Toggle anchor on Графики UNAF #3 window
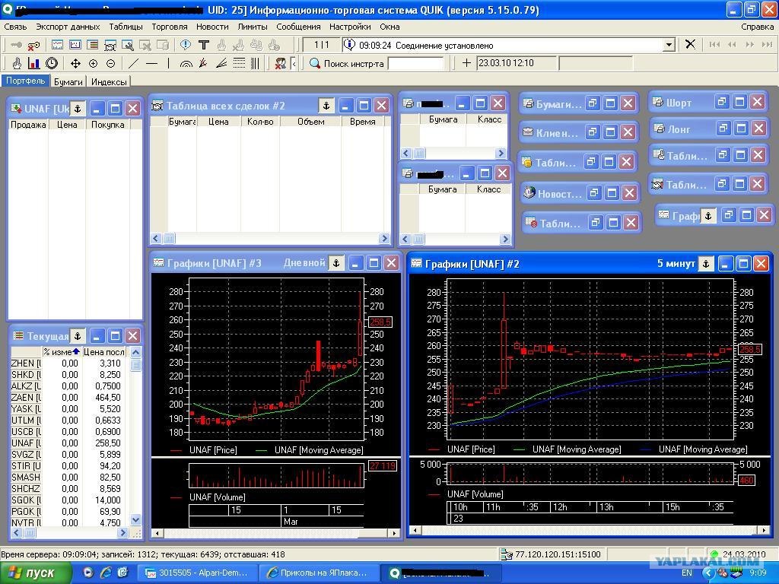The width and height of the screenshot is (779, 584). [336, 263]
